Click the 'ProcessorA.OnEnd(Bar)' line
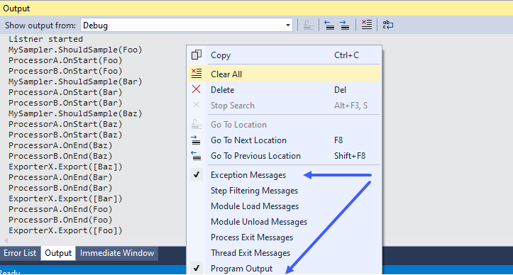This screenshot has width=513, height=275. click(60, 177)
